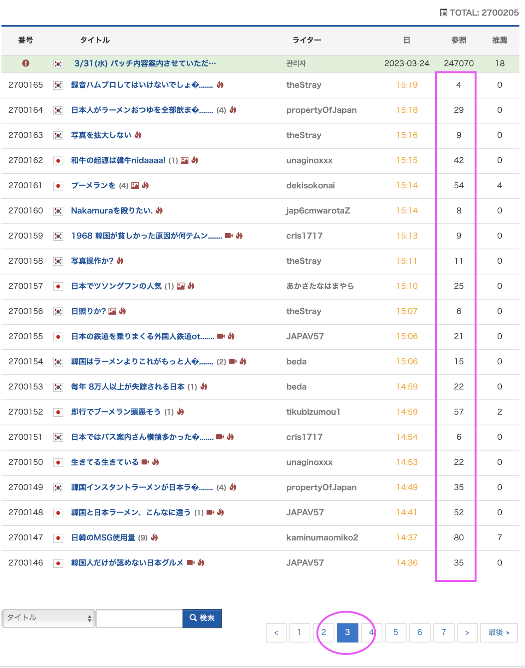Click video camera icon on post 2700146
525x668 pixels.
190,563
